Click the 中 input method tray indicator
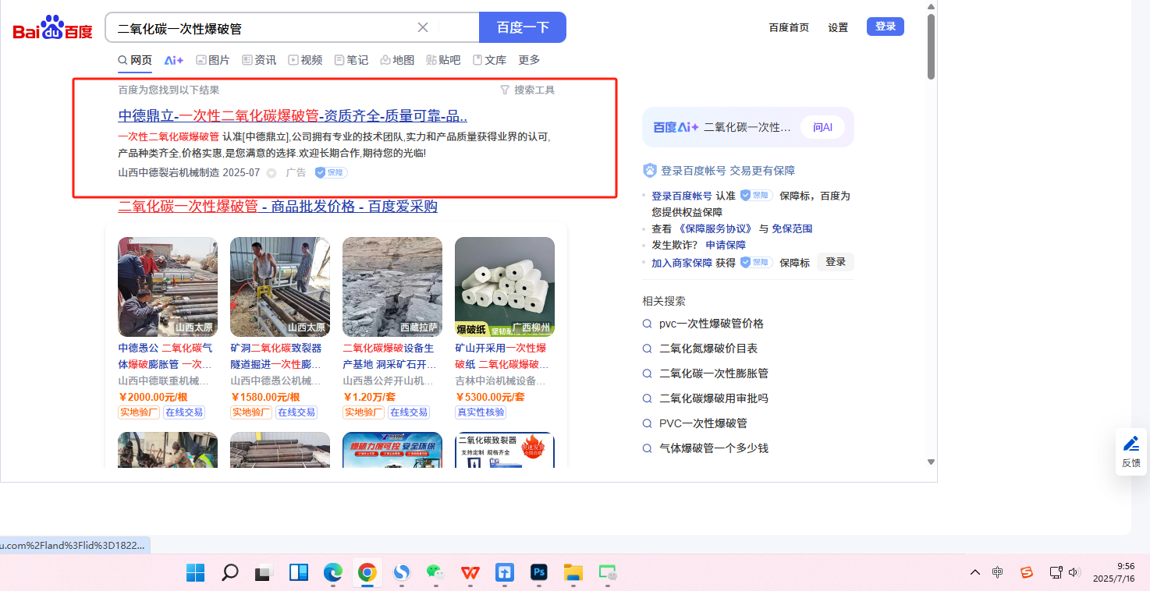Screen dimensions: 1150x591 click(998, 572)
